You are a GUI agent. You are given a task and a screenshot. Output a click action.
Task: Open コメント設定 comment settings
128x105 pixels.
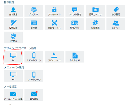75,11
